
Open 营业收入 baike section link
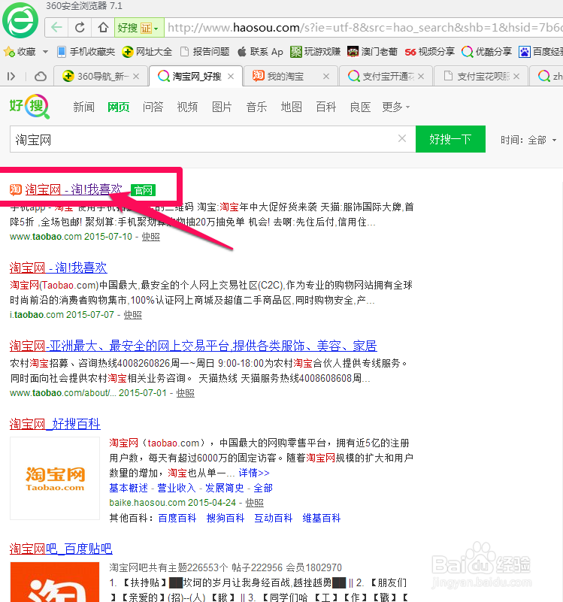click(x=177, y=488)
